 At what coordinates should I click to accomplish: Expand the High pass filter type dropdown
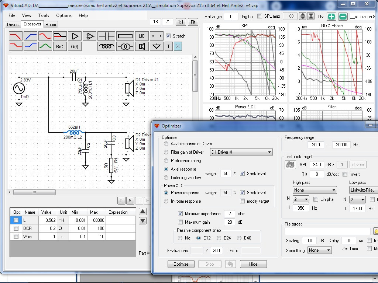point(315,190)
